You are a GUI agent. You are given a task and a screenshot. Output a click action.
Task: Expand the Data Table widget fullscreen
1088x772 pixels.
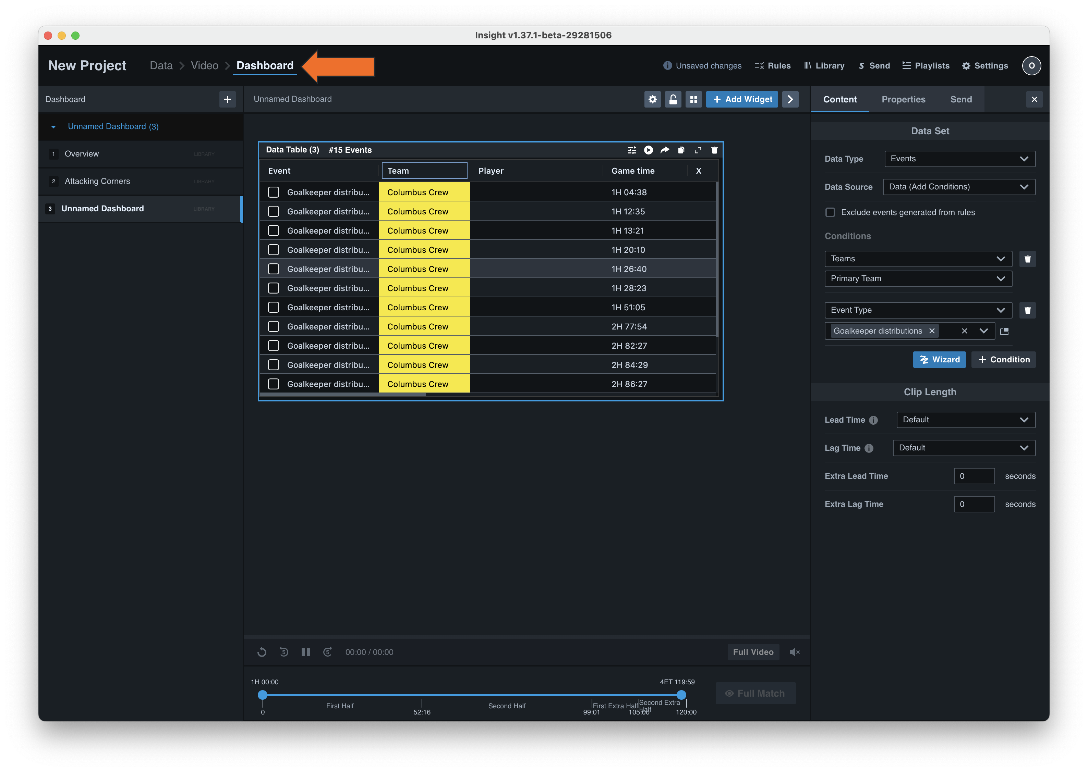pyautogui.click(x=698, y=150)
